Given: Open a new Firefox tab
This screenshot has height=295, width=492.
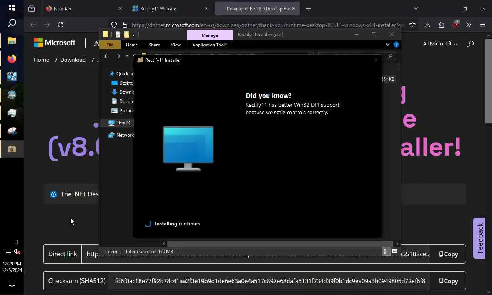Looking at the screenshot, I should point(308,8).
